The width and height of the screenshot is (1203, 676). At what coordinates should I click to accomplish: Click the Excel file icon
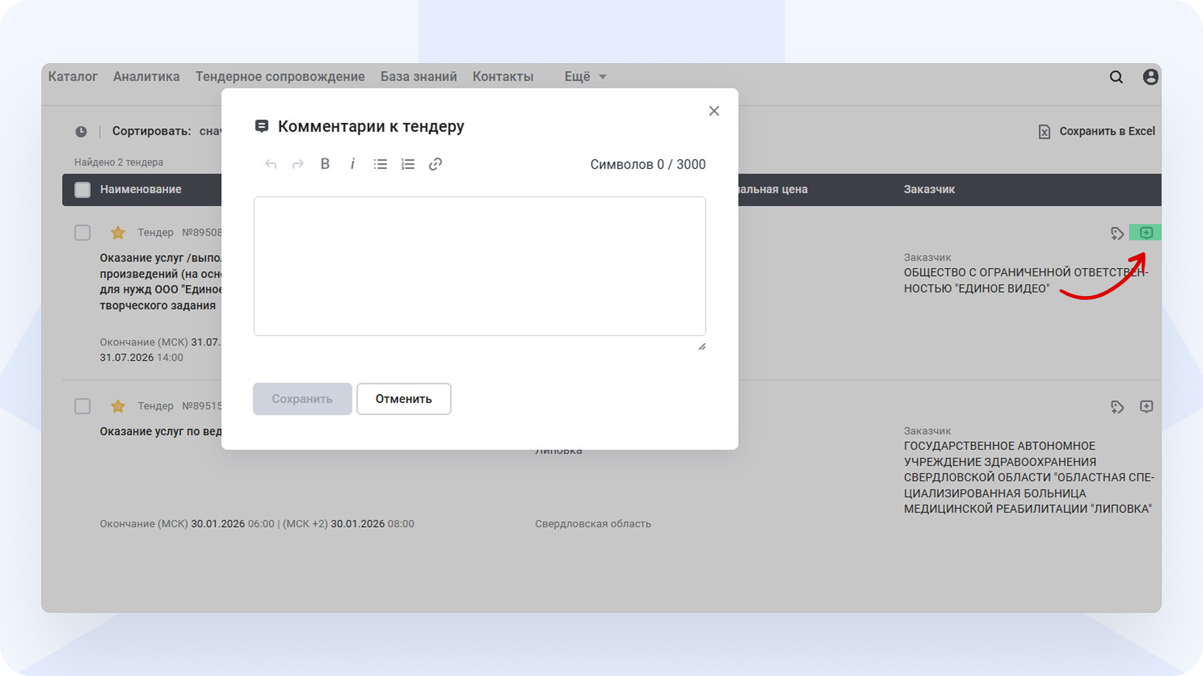[x=1044, y=131]
